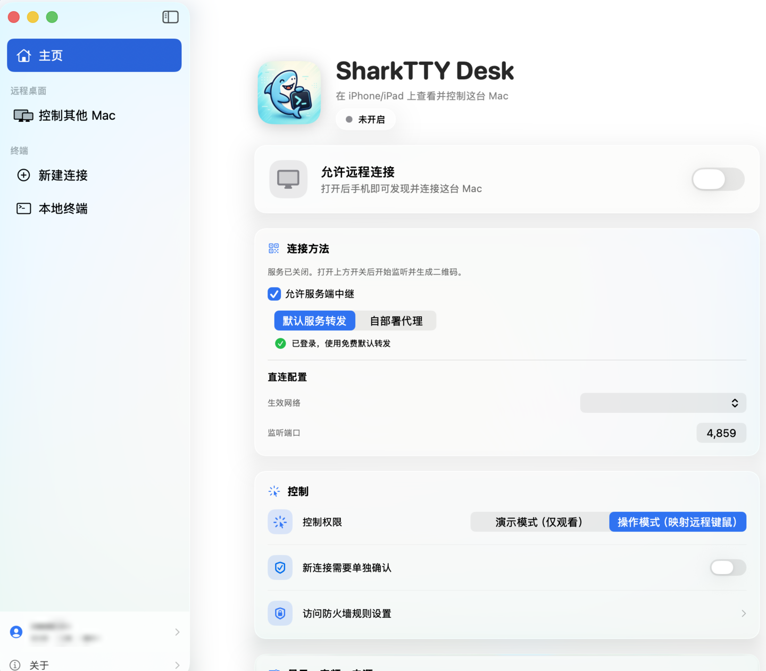Click the green checkmark login status icon
The height and width of the screenshot is (671, 766).
click(280, 343)
